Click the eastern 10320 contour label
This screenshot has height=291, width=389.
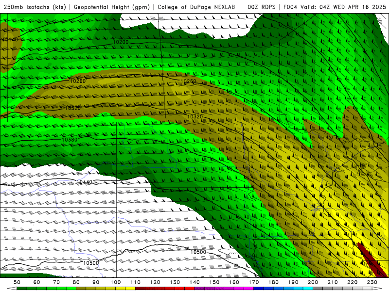point(195,116)
